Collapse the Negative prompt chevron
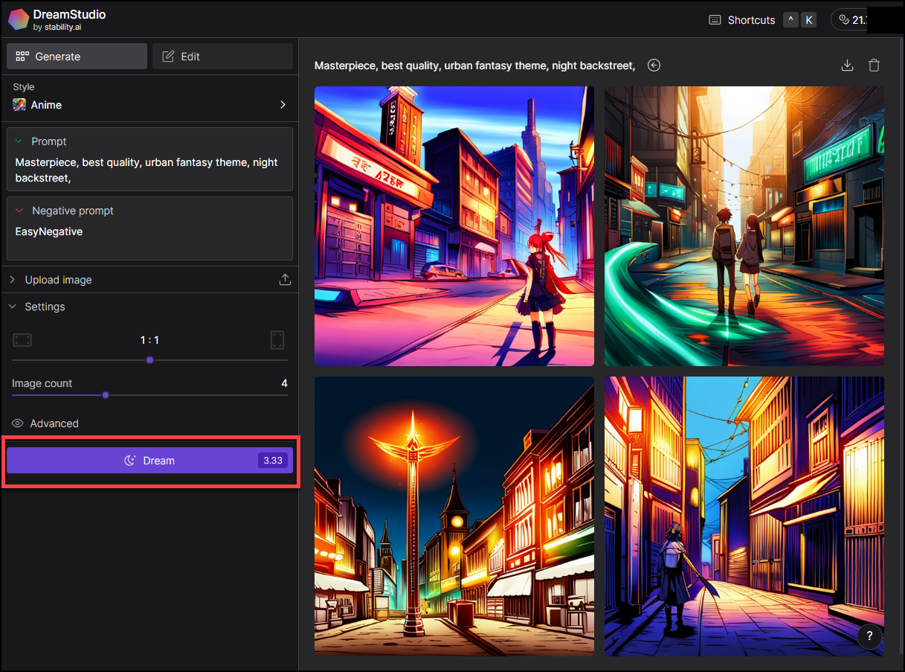This screenshot has height=672, width=905. pyautogui.click(x=19, y=211)
